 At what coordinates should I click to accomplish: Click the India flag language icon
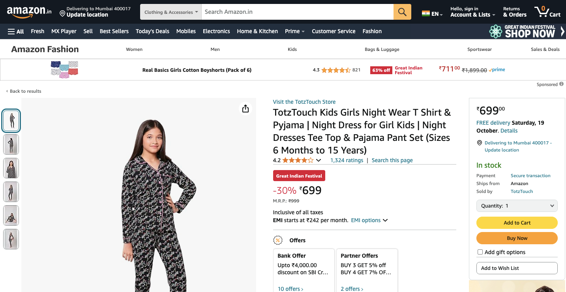coord(425,13)
